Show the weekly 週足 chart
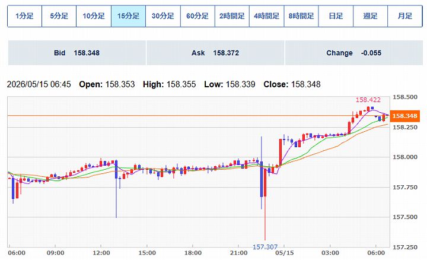The height and width of the screenshot is (260, 427). point(370,16)
